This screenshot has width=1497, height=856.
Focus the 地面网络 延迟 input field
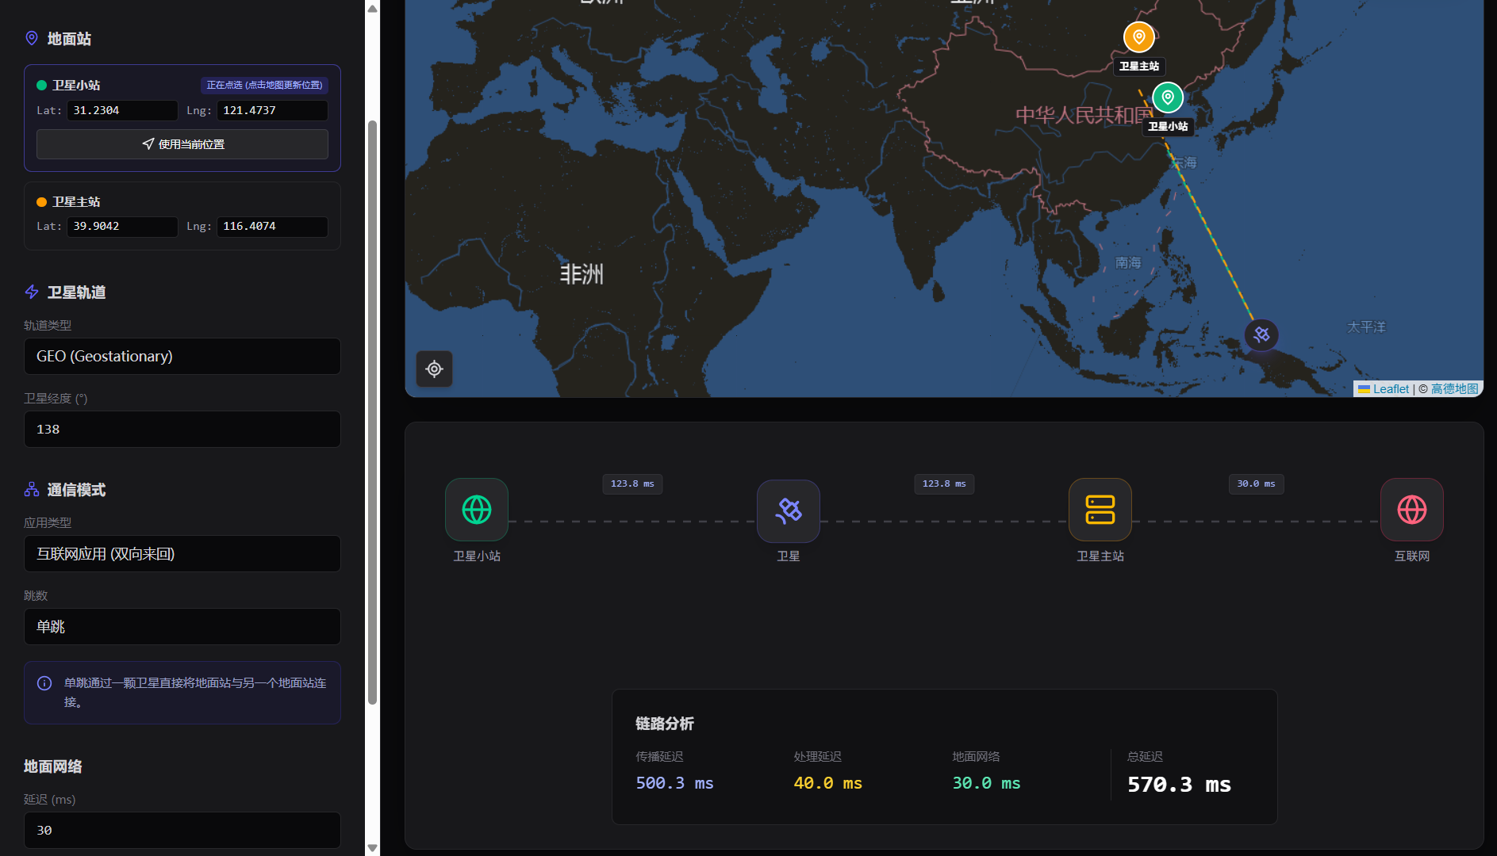182,831
